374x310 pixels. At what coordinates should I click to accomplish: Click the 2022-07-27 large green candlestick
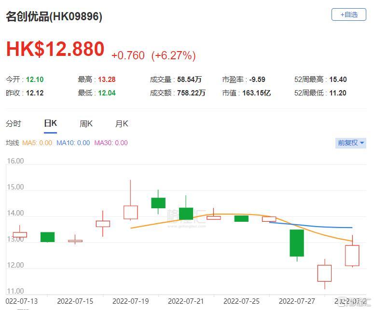297,243
